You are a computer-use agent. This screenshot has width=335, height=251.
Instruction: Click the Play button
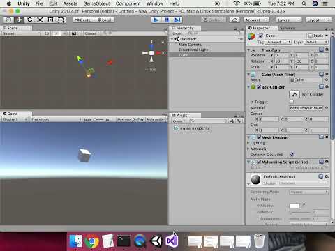tap(156, 20)
